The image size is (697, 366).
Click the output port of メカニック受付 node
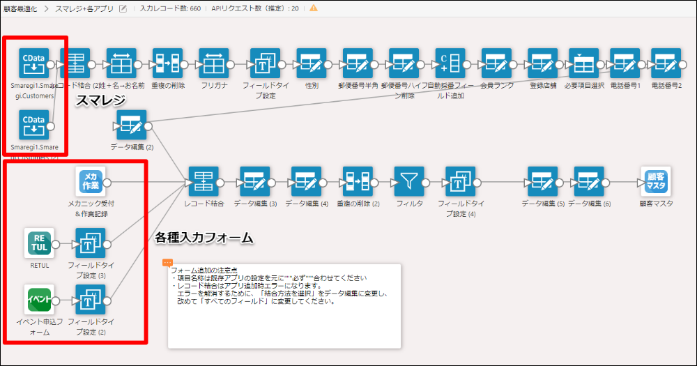tap(107, 183)
